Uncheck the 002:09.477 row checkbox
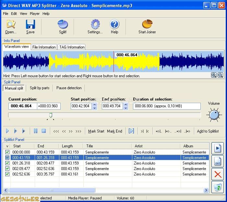Image resolution: width=227 pixels, height=202 pixels. [x=7, y=168]
